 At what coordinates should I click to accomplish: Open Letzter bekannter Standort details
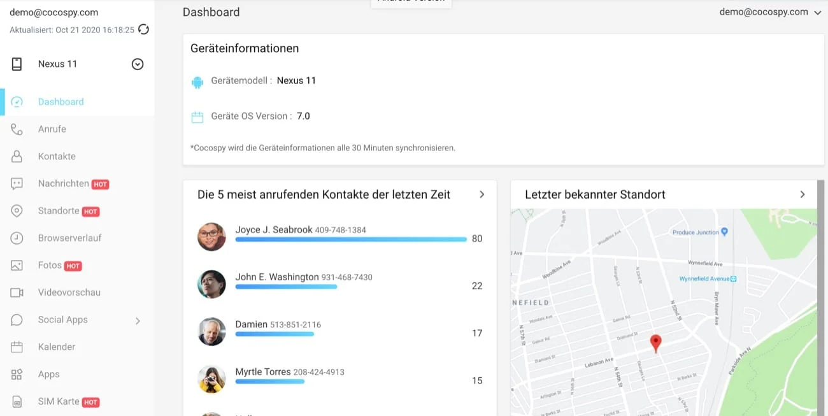coord(802,195)
